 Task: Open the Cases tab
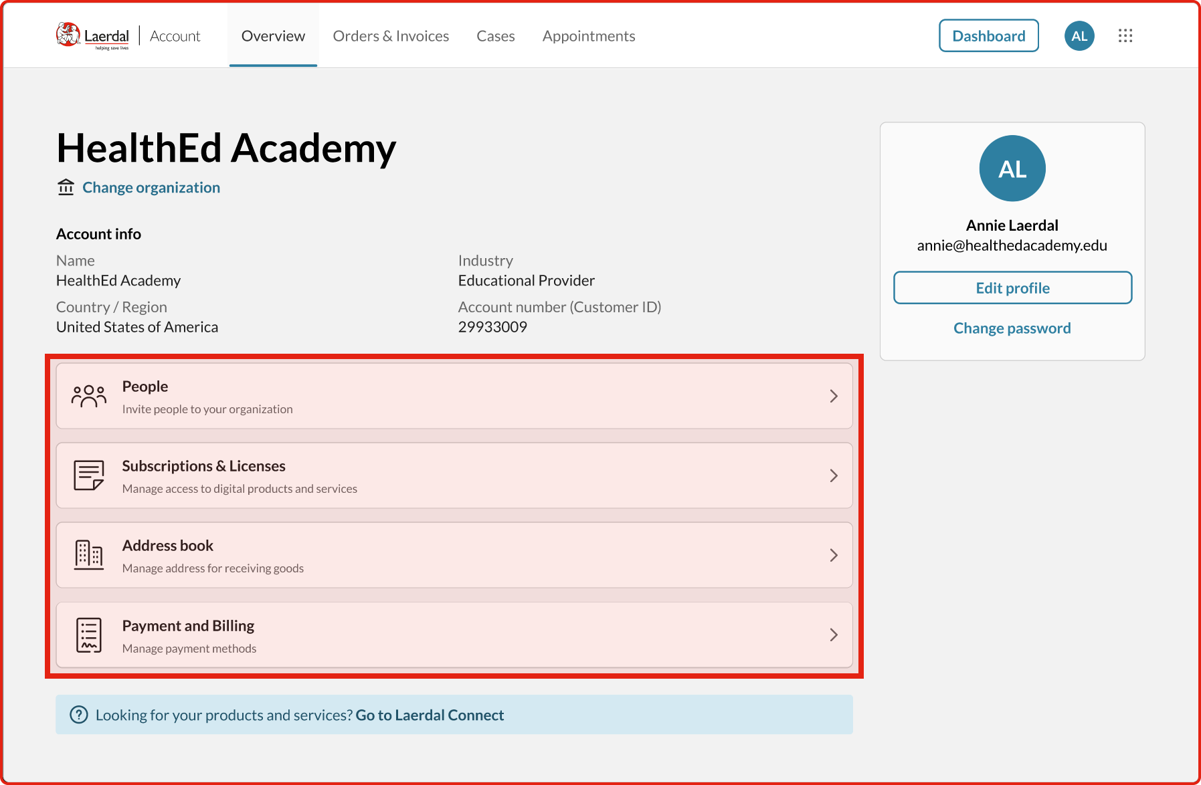pyautogui.click(x=495, y=36)
